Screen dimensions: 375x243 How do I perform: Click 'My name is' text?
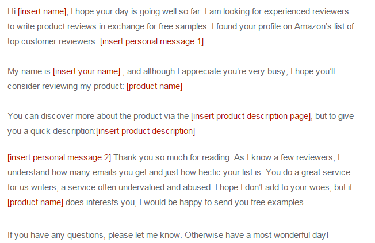click(x=29, y=71)
